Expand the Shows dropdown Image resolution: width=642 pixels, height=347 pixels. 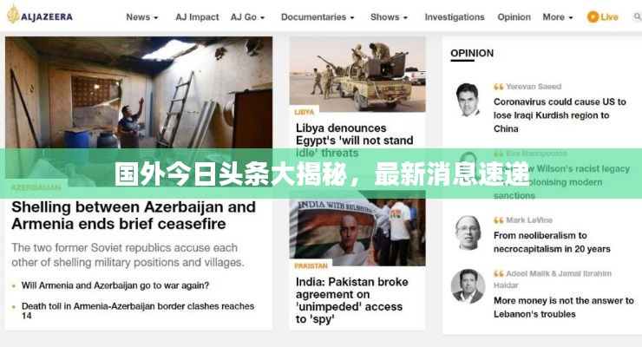pyautogui.click(x=389, y=17)
